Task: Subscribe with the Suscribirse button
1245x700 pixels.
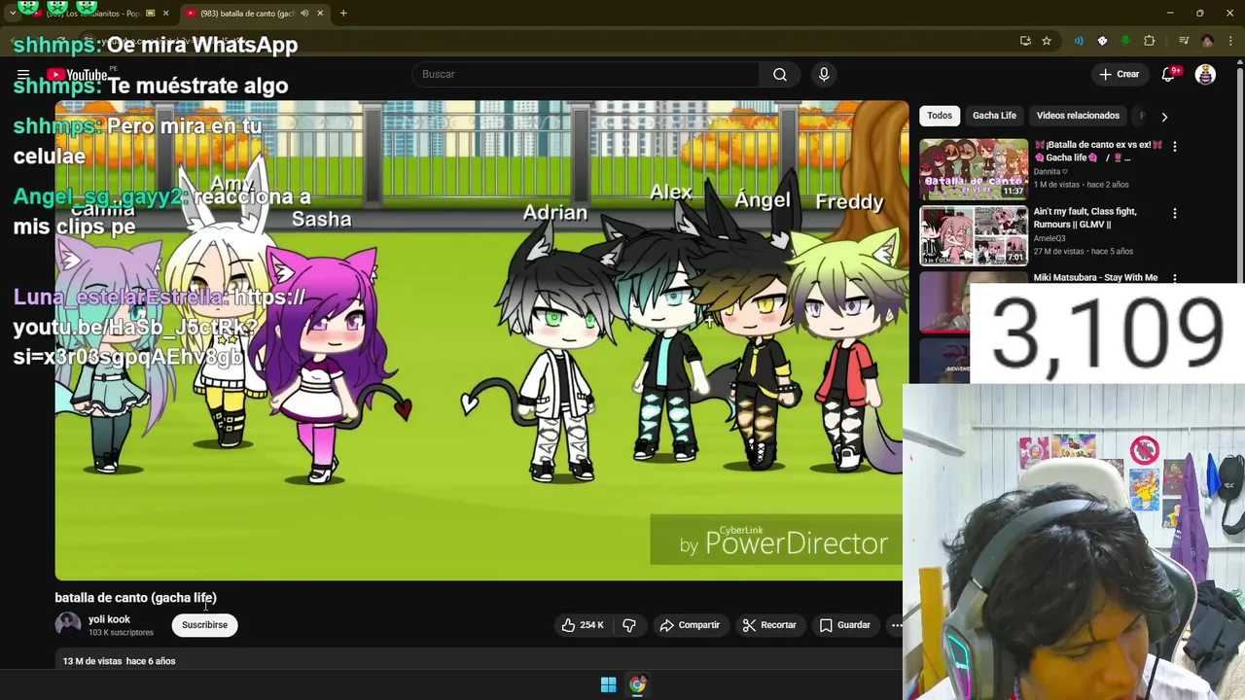Action: click(204, 625)
